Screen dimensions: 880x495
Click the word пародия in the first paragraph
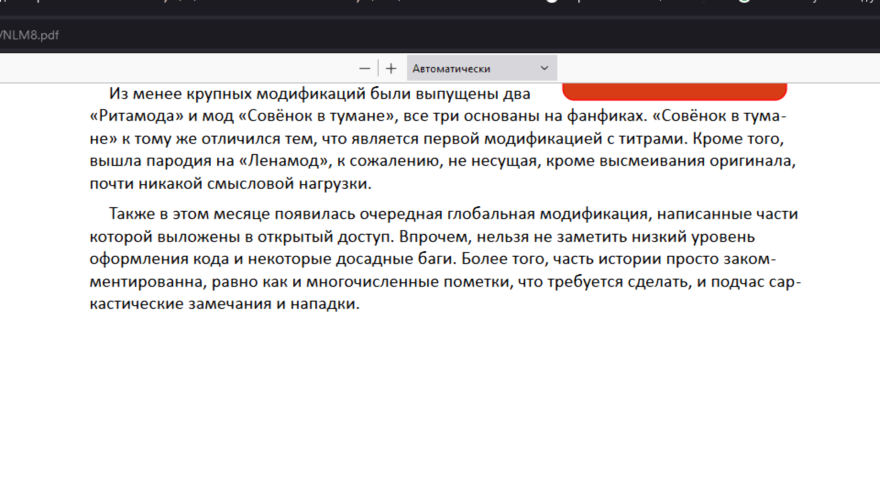[x=179, y=161]
